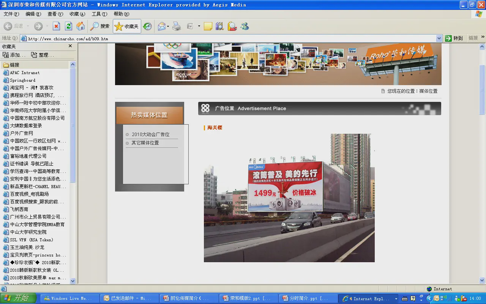Expand the address bar dropdown arrow
Image resolution: width=486 pixels, height=304 pixels.
[439, 38]
